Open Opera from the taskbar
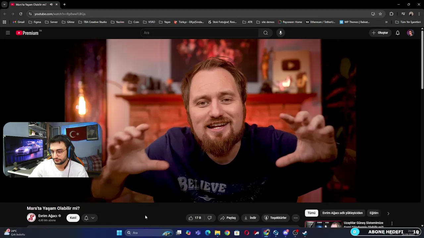 click(x=246, y=233)
